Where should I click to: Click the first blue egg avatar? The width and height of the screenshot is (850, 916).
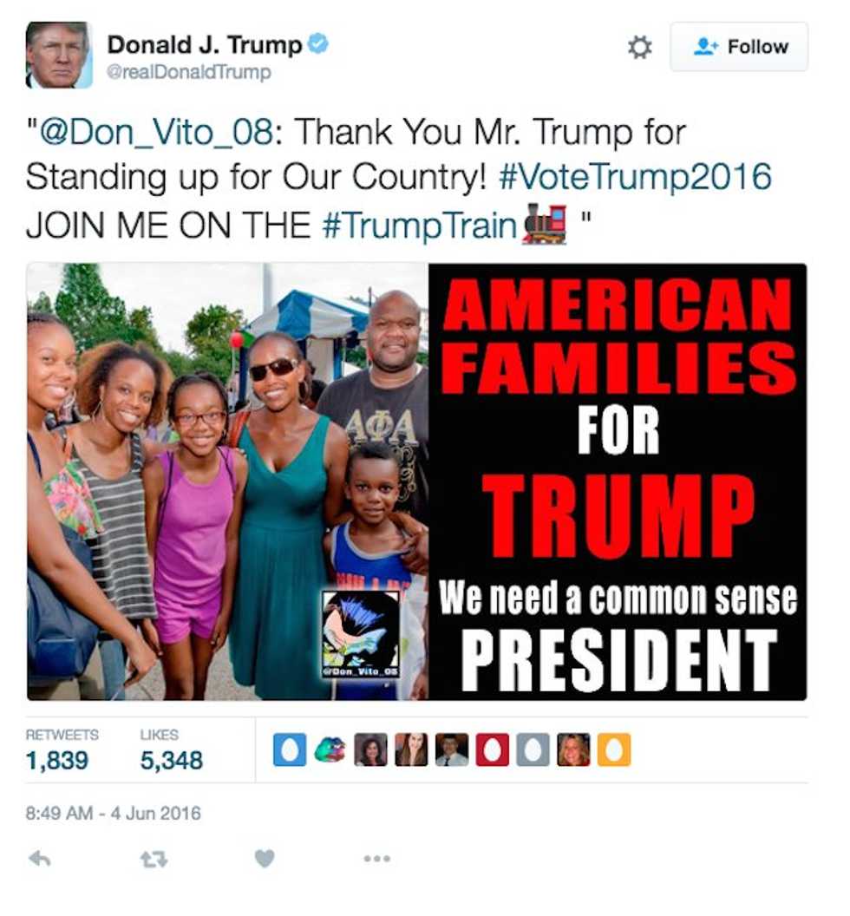coord(290,749)
